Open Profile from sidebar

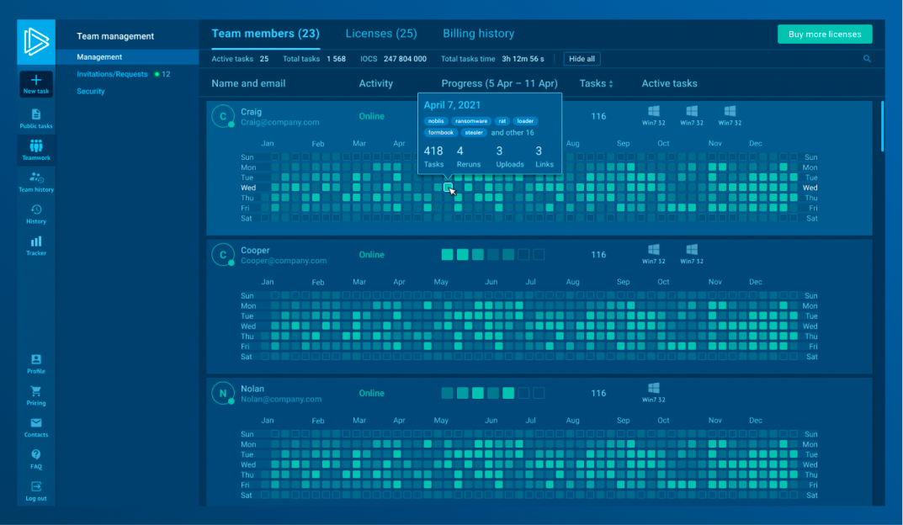point(36,360)
